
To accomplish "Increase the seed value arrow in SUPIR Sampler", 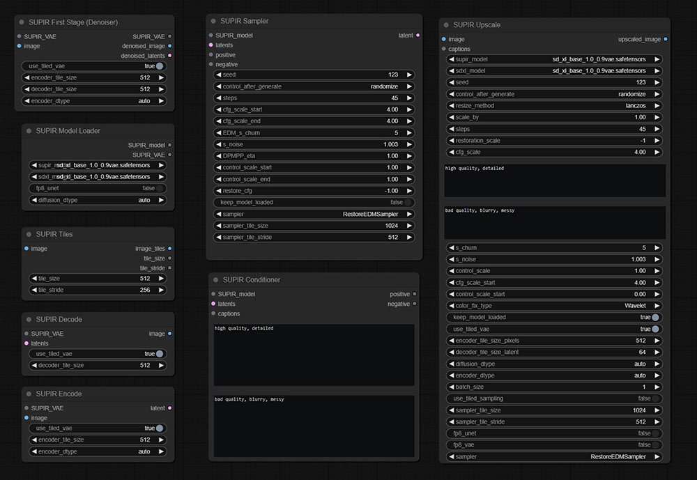I will [x=409, y=75].
